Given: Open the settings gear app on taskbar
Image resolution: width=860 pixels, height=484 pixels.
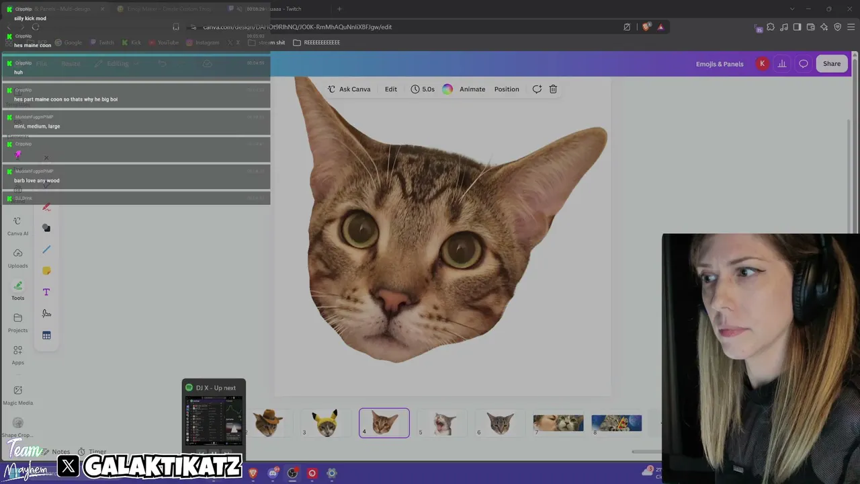Looking at the screenshot, I should (x=331, y=473).
